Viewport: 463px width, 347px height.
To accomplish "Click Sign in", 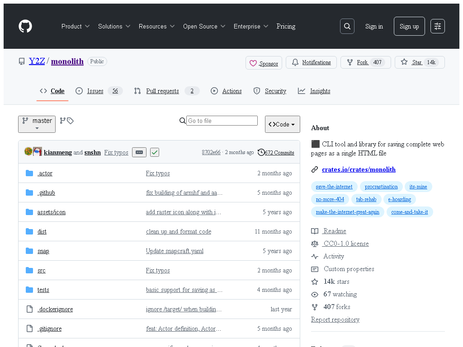I will tap(374, 26).
